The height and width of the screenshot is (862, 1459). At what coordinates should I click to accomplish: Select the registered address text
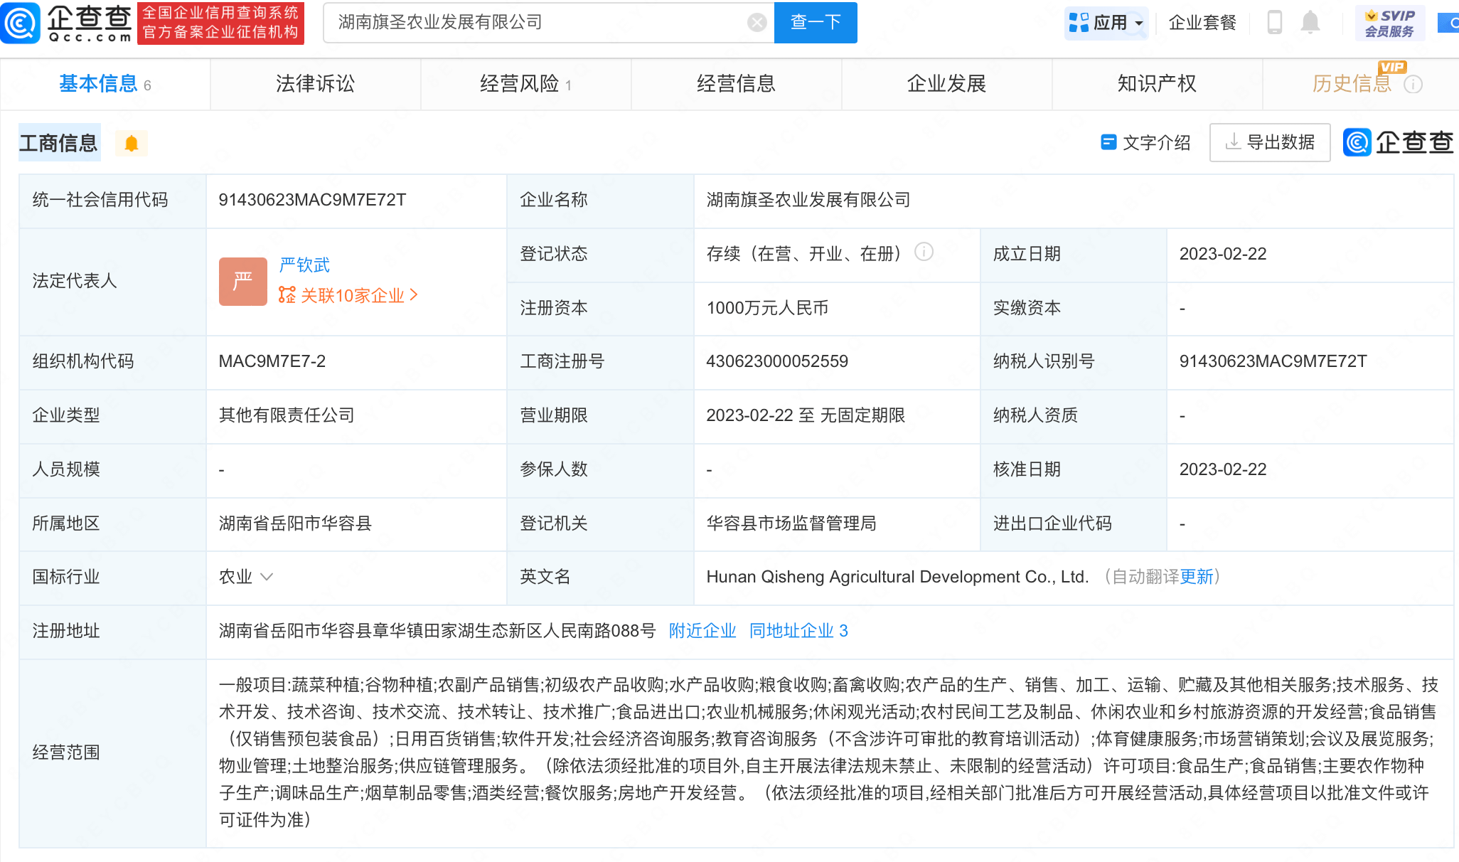pos(437,631)
